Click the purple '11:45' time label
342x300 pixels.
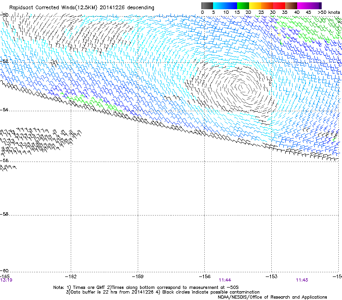[x=302, y=280]
